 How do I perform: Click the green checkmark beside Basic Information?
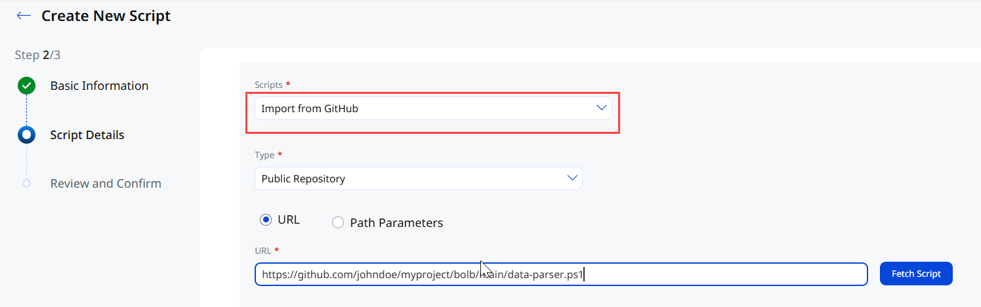click(x=26, y=86)
